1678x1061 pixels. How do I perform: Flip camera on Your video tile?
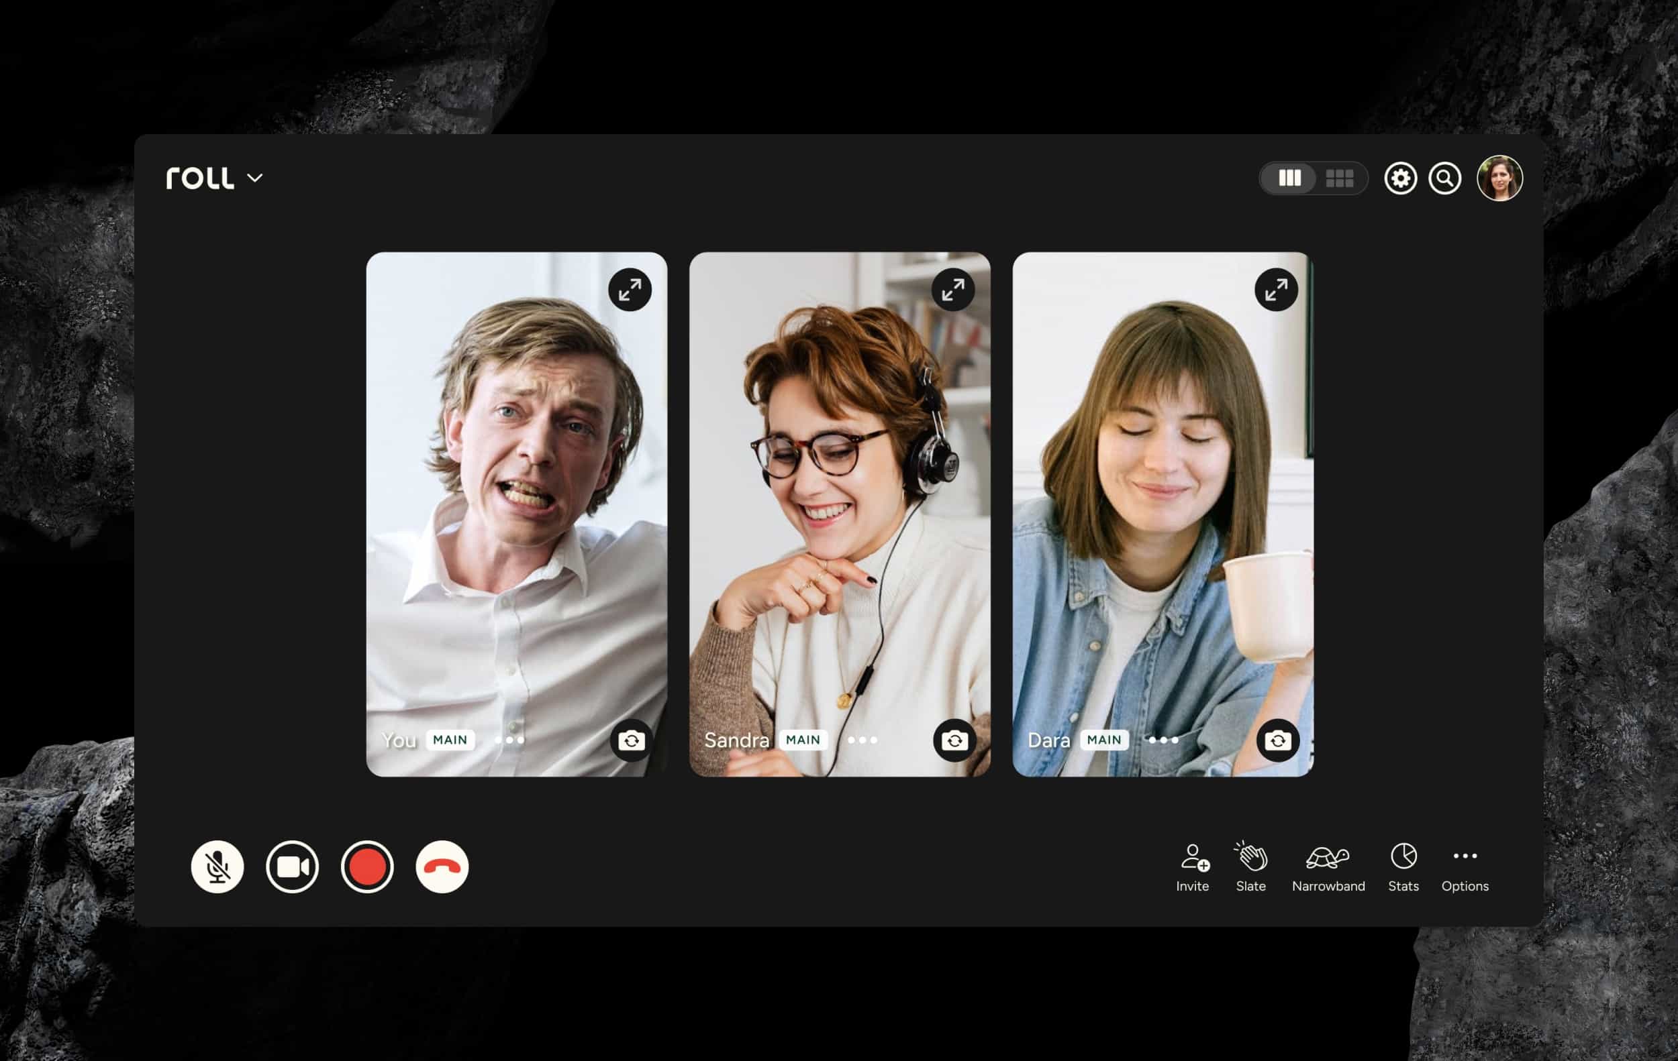tap(632, 740)
